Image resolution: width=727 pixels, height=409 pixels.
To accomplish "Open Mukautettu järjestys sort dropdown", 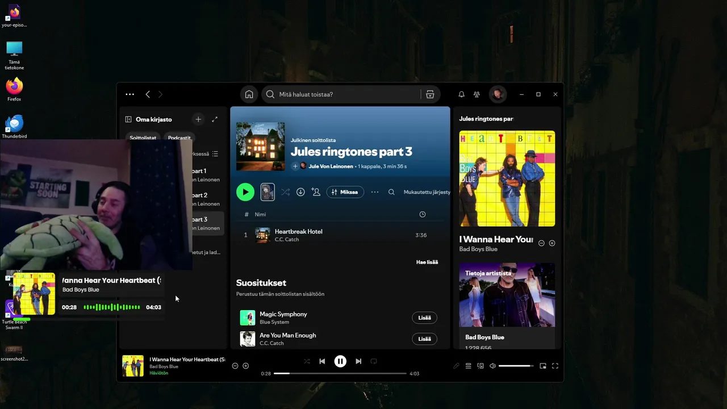I will point(427,192).
